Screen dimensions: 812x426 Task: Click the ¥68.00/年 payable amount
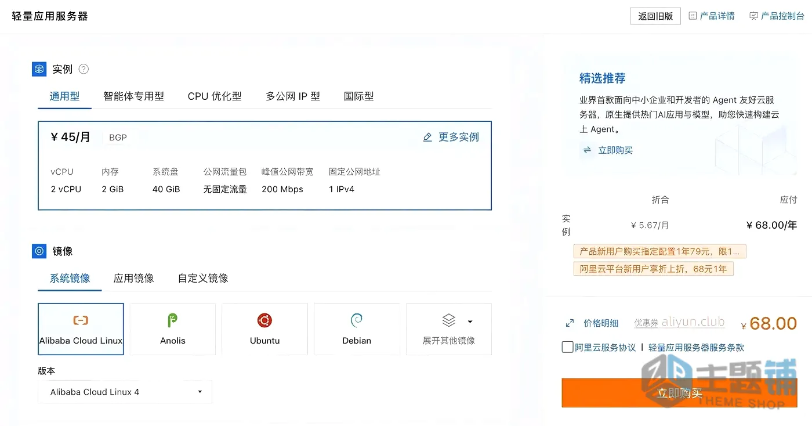(x=771, y=225)
